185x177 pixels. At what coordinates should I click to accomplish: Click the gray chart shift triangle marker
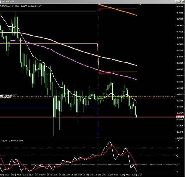140,5
